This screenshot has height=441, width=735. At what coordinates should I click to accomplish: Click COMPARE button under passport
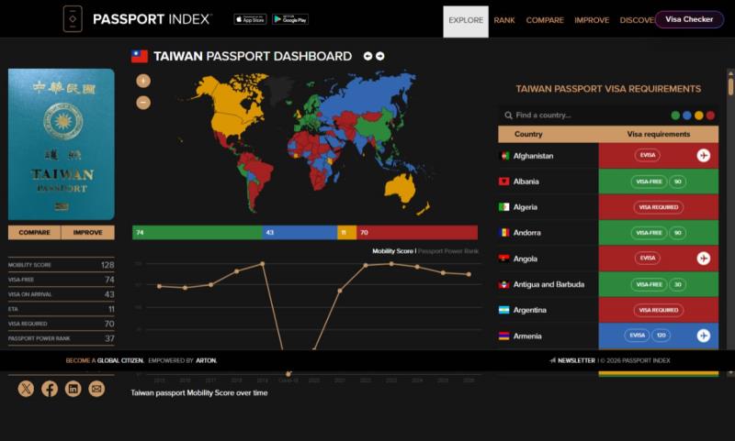point(34,233)
